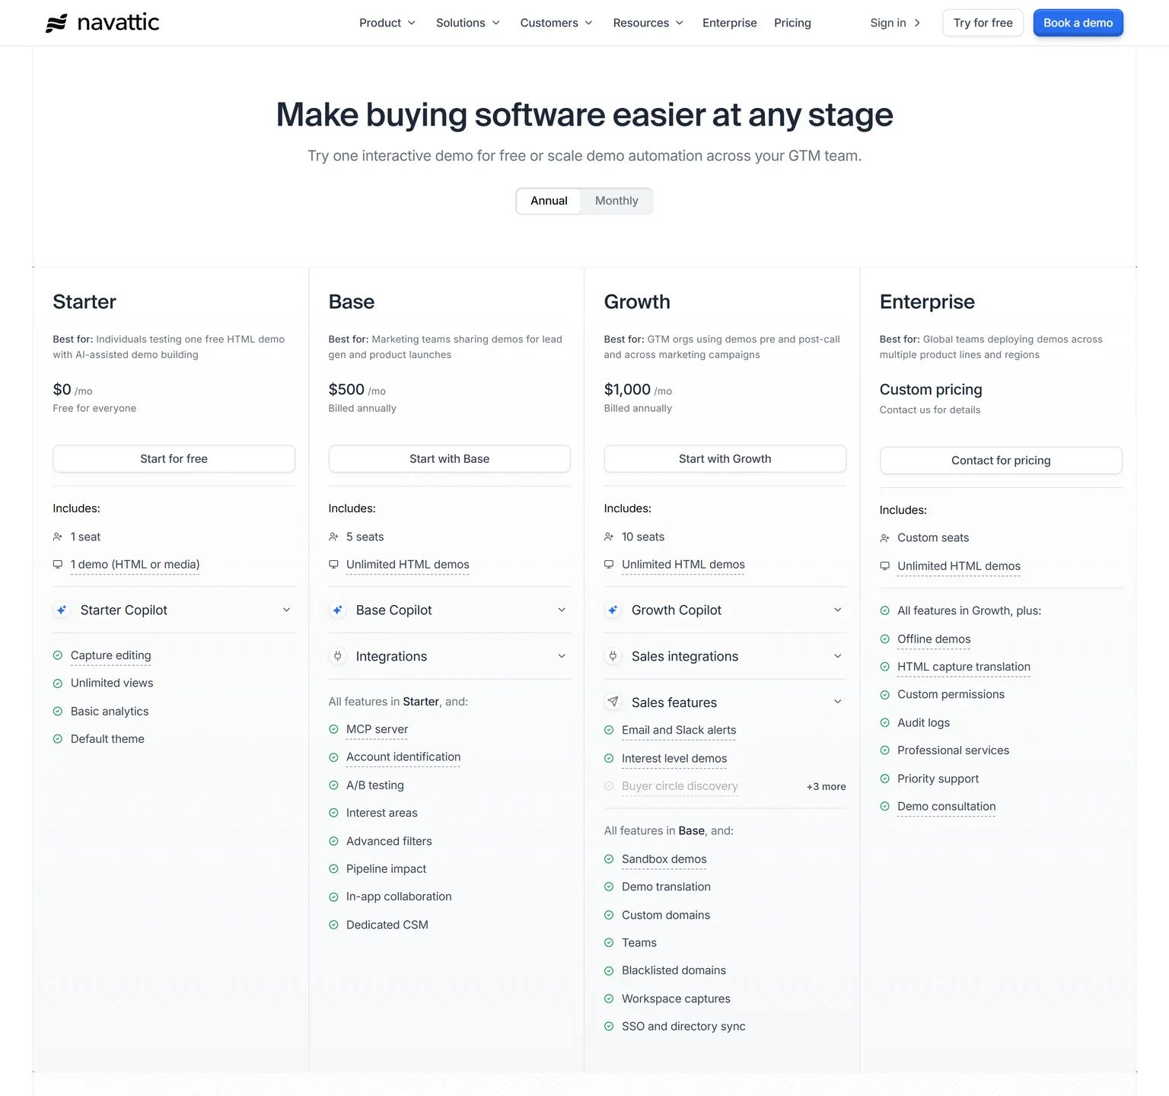
Task: Click the check icon beside Dedicated CSM
Action: [x=333, y=925]
